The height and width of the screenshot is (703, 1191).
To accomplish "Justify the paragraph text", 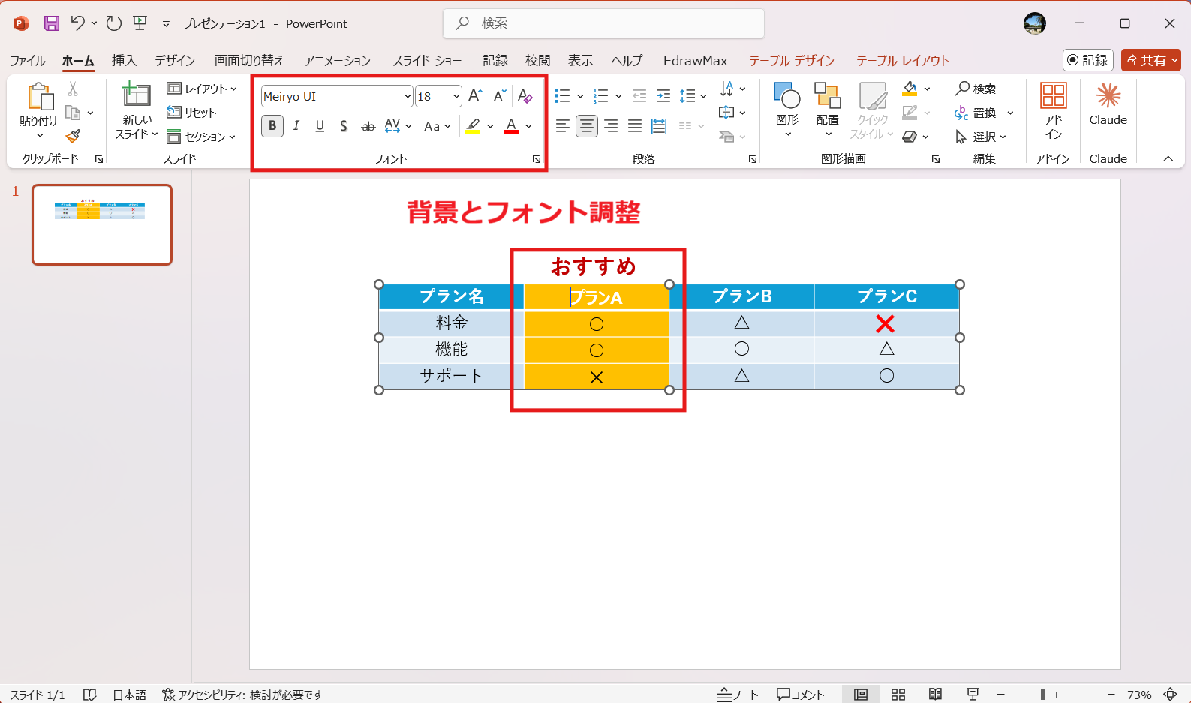I will coord(635,126).
